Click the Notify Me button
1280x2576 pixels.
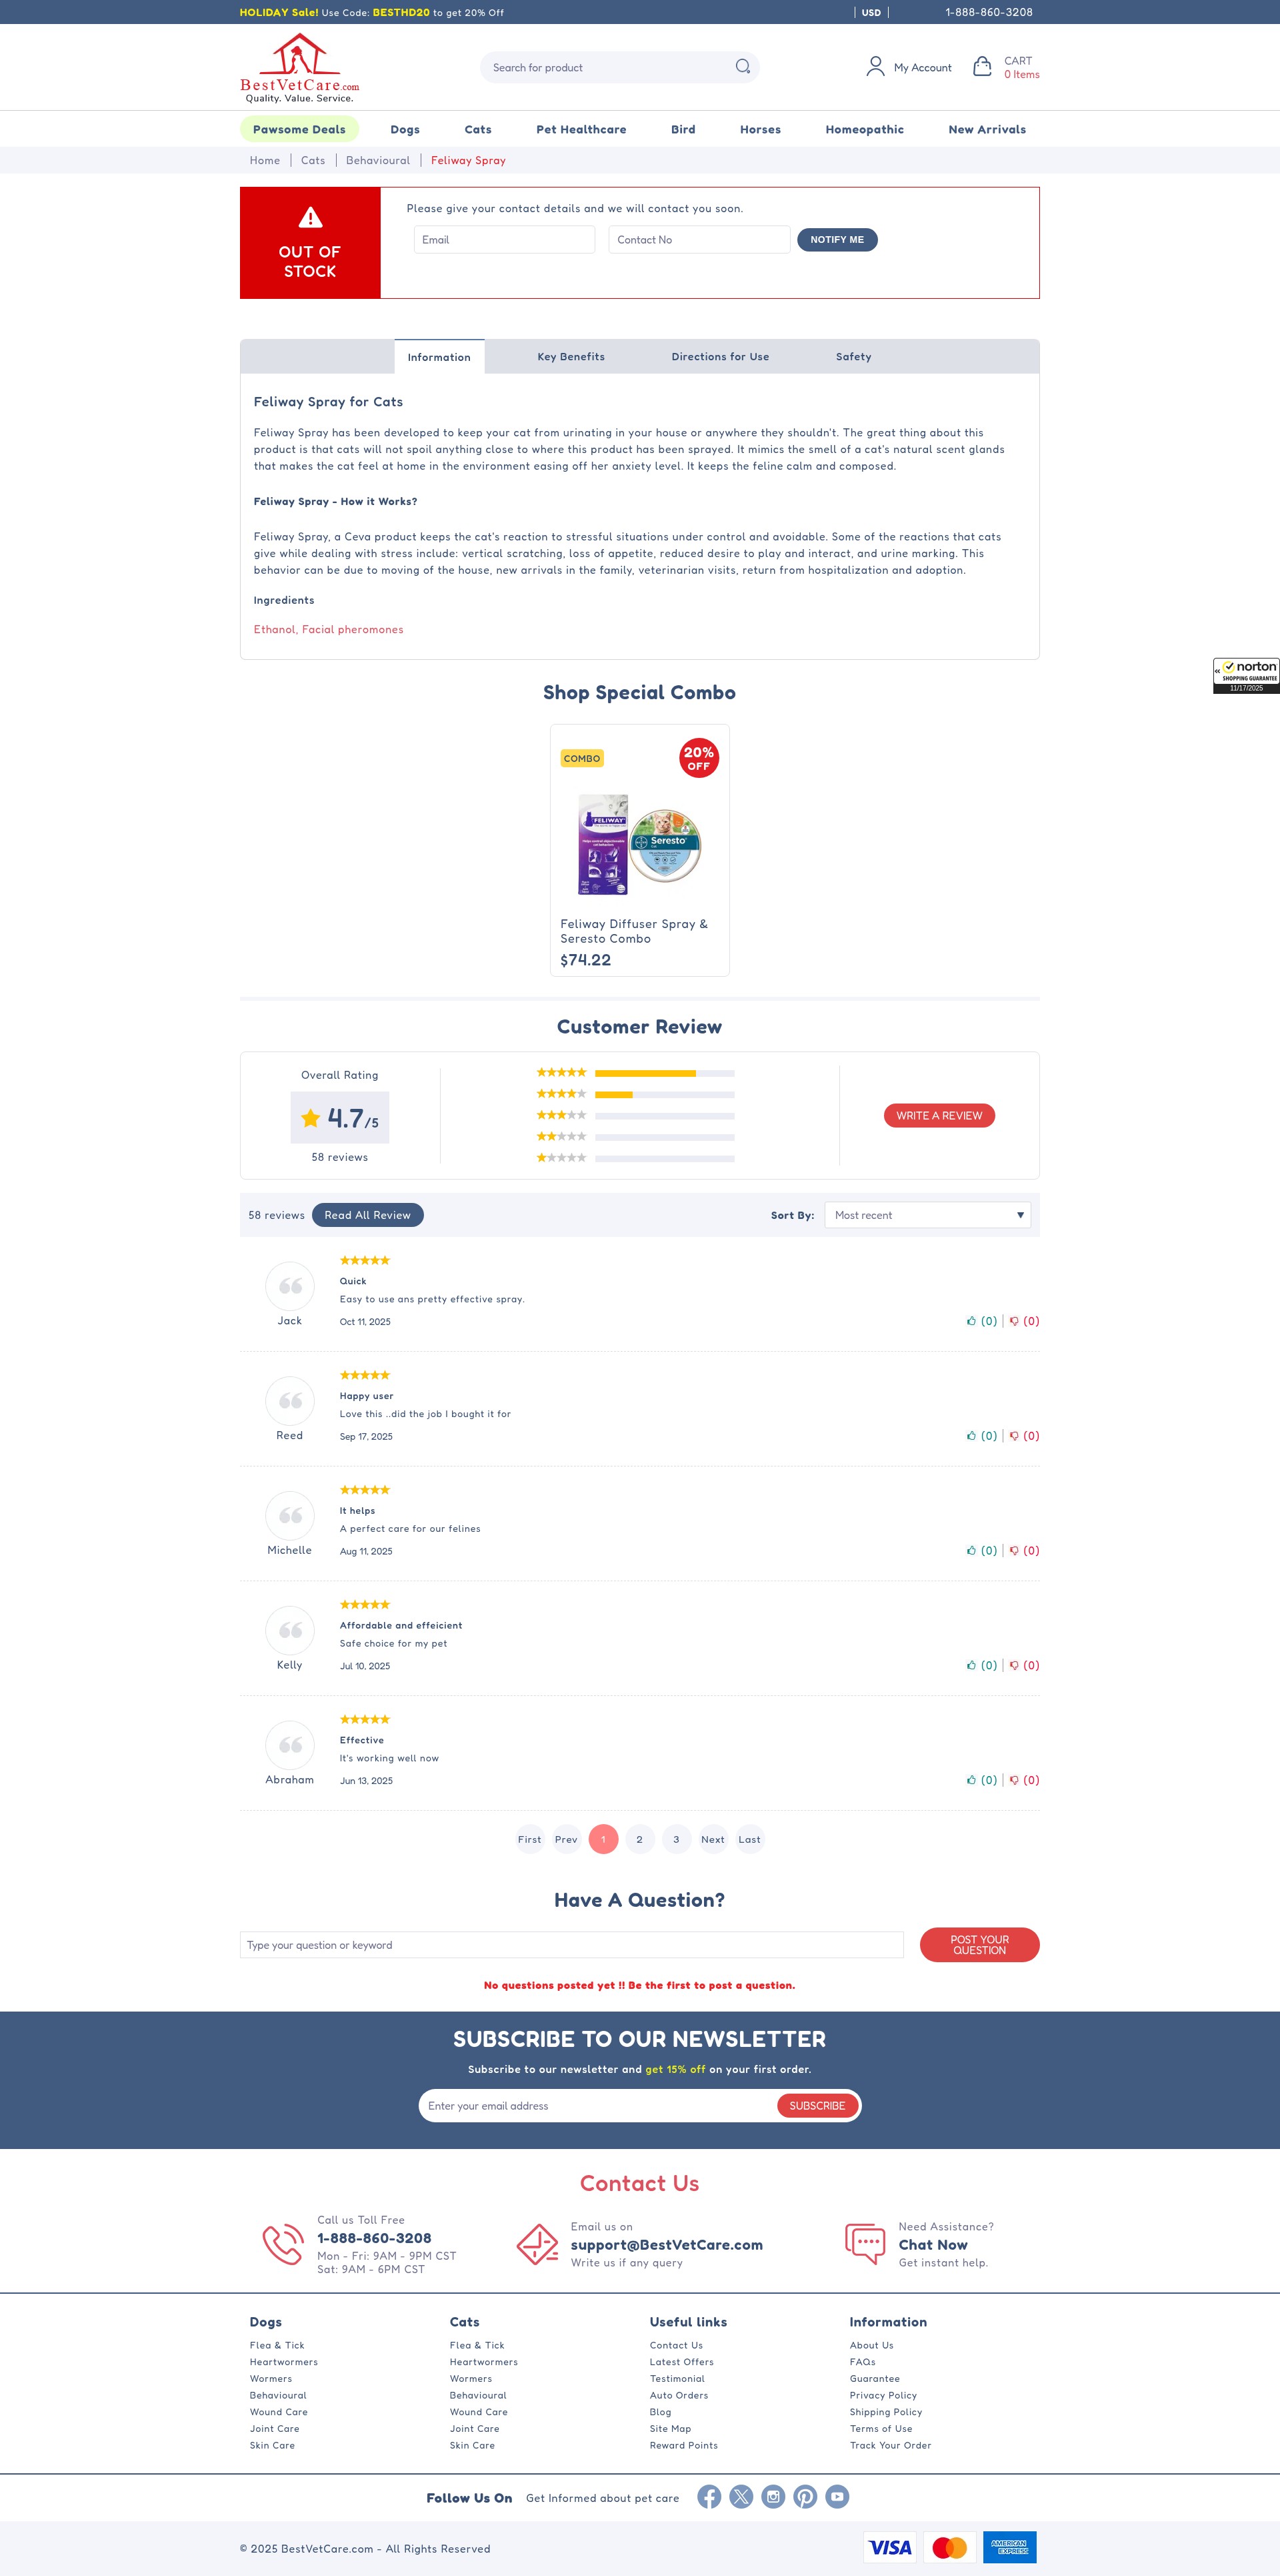click(837, 240)
